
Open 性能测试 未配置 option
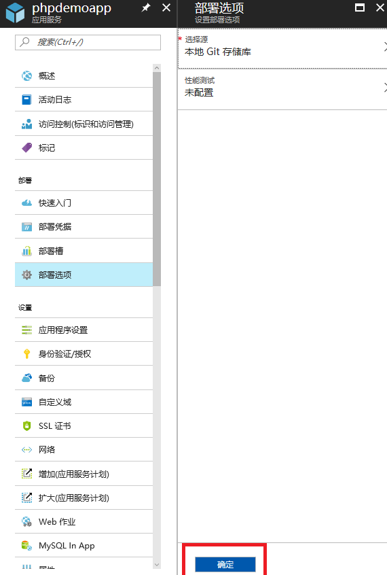[282, 89]
